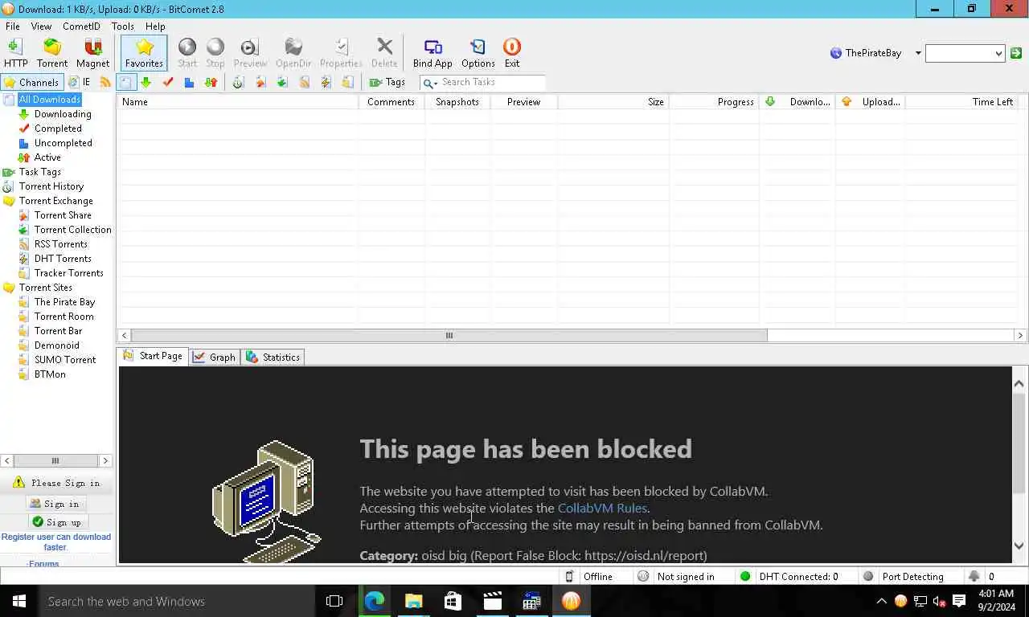
Task: Click the Delete toolbar button
Action: (x=384, y=53)
